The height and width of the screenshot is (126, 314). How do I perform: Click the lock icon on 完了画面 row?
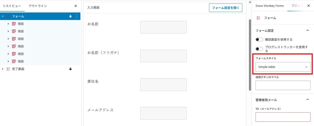tap(71, 69)
